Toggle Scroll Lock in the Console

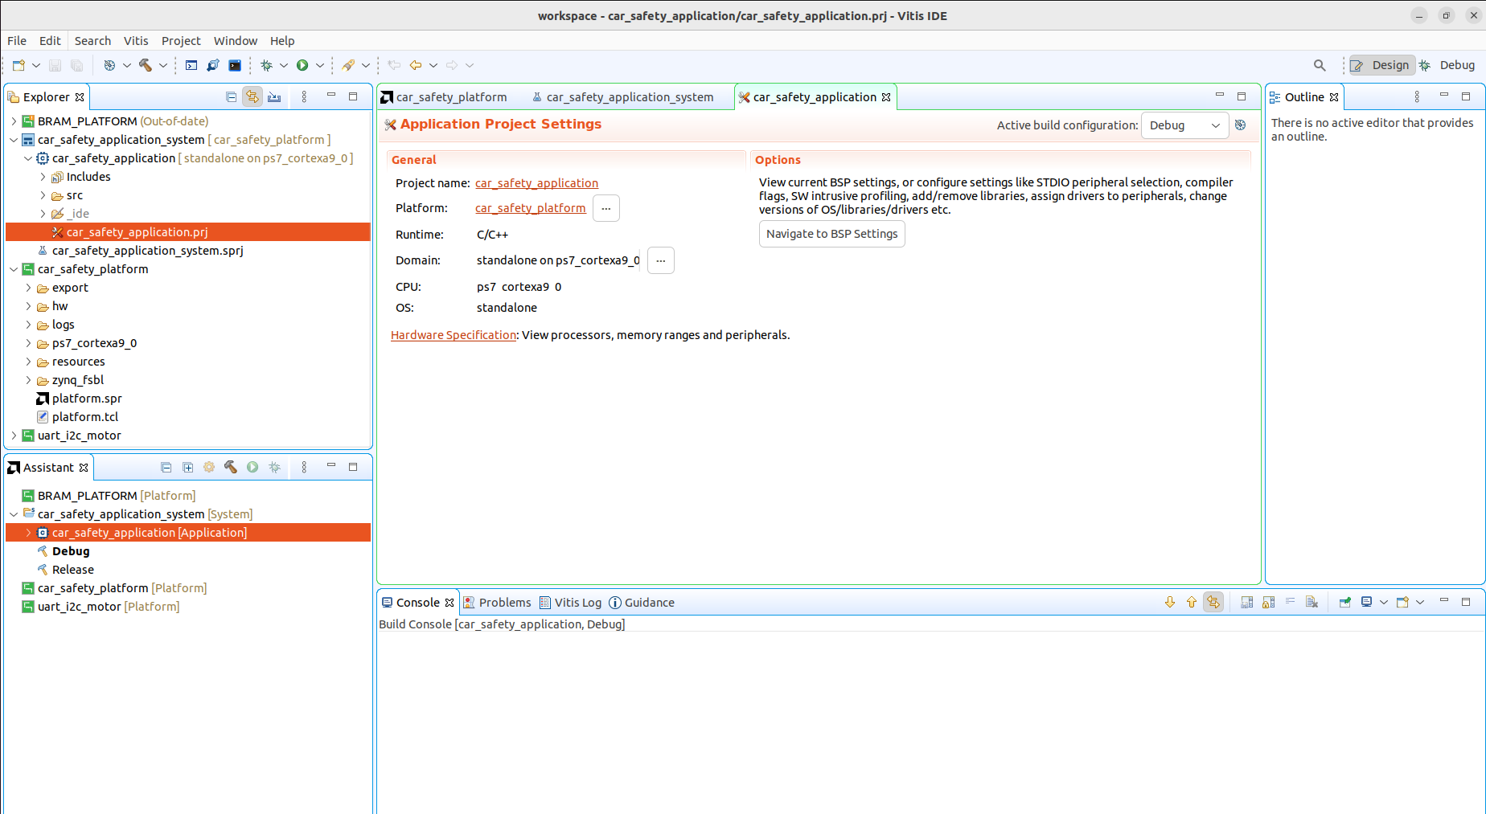tap(1268, 602)
